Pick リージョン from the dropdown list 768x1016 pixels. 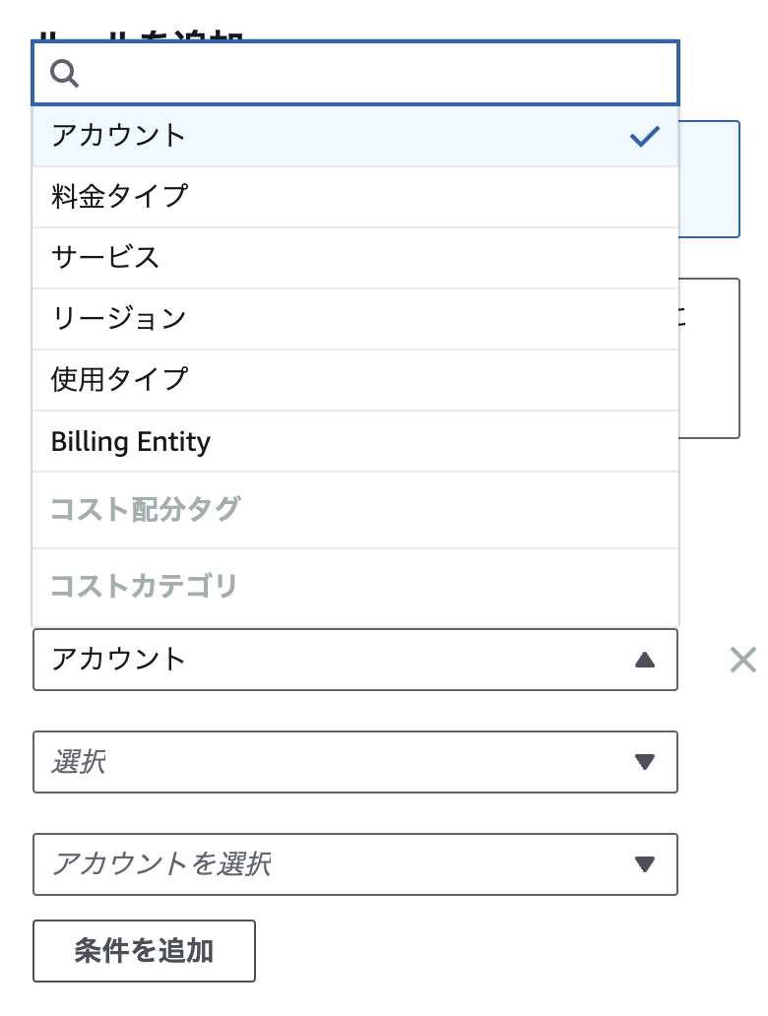coord(355,319)
